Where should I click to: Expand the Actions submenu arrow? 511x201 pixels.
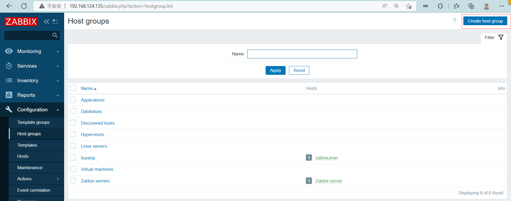(x=58, y=179)
